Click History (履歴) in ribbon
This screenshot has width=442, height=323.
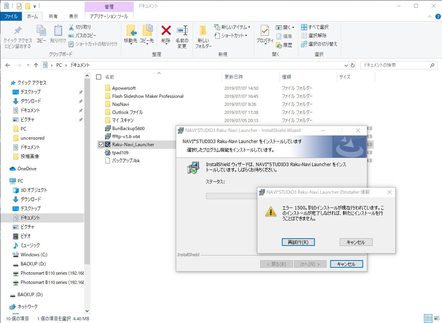(284, 45)
